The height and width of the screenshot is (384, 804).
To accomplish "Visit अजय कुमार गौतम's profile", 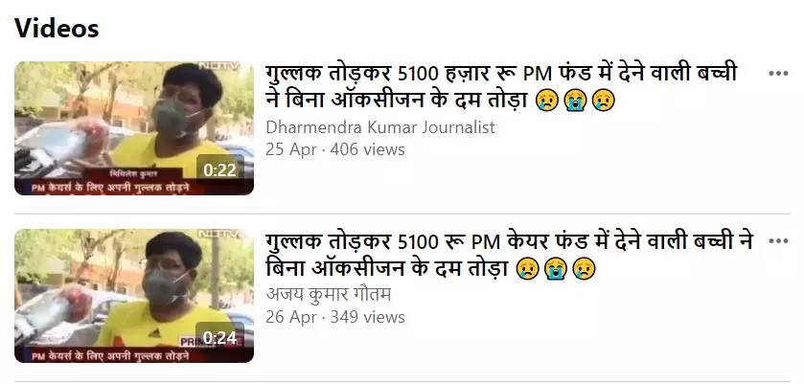I will (x=328, y=295).
